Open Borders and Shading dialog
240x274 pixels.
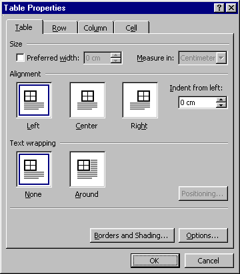point(132,235)
